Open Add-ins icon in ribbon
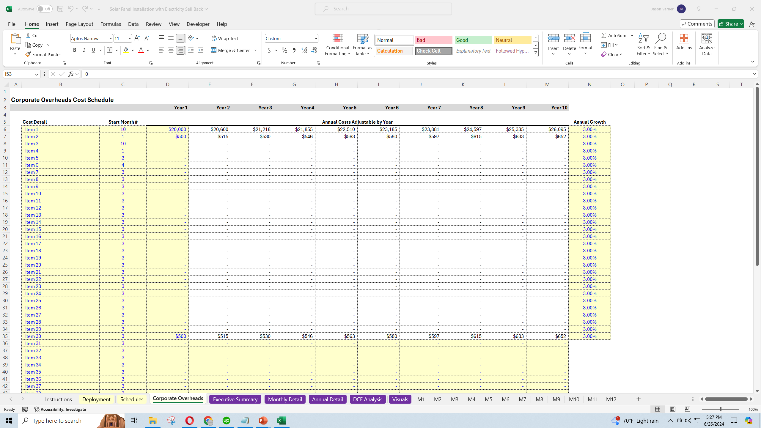This screenshot has height=428, width=761. coord(684,42)
